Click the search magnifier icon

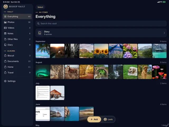38,24
